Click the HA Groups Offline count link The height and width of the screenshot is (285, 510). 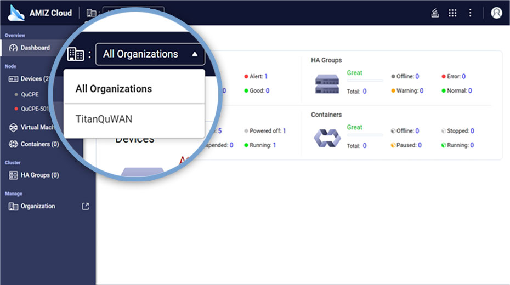(417, 77)
